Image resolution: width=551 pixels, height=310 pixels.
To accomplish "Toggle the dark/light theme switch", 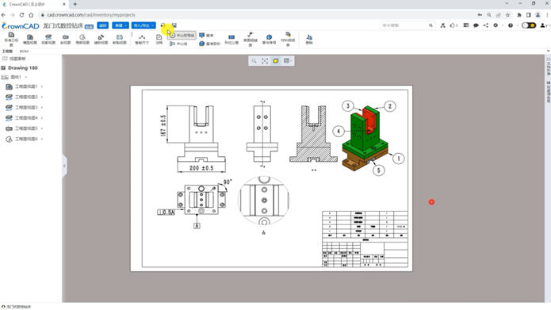I will click(x=529, y=25).
